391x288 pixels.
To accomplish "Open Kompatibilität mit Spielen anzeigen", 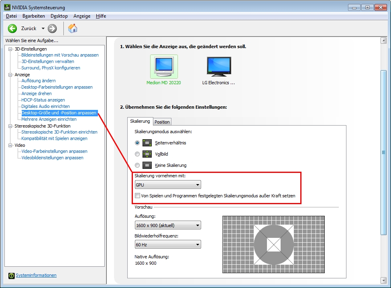I will [54, 138].
